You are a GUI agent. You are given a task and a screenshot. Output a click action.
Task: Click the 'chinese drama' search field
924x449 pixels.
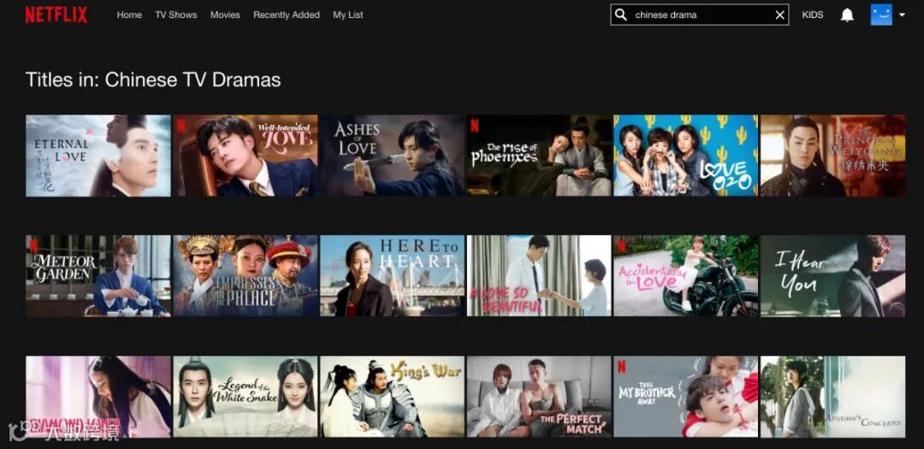pos(700,15)
